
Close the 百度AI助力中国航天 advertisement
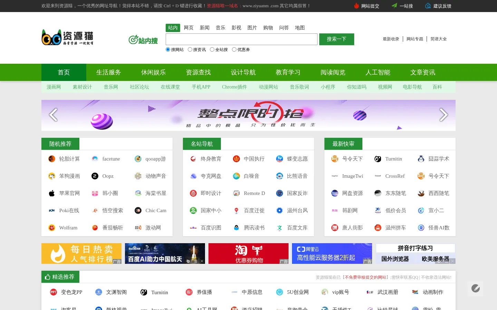coord(202,261)
